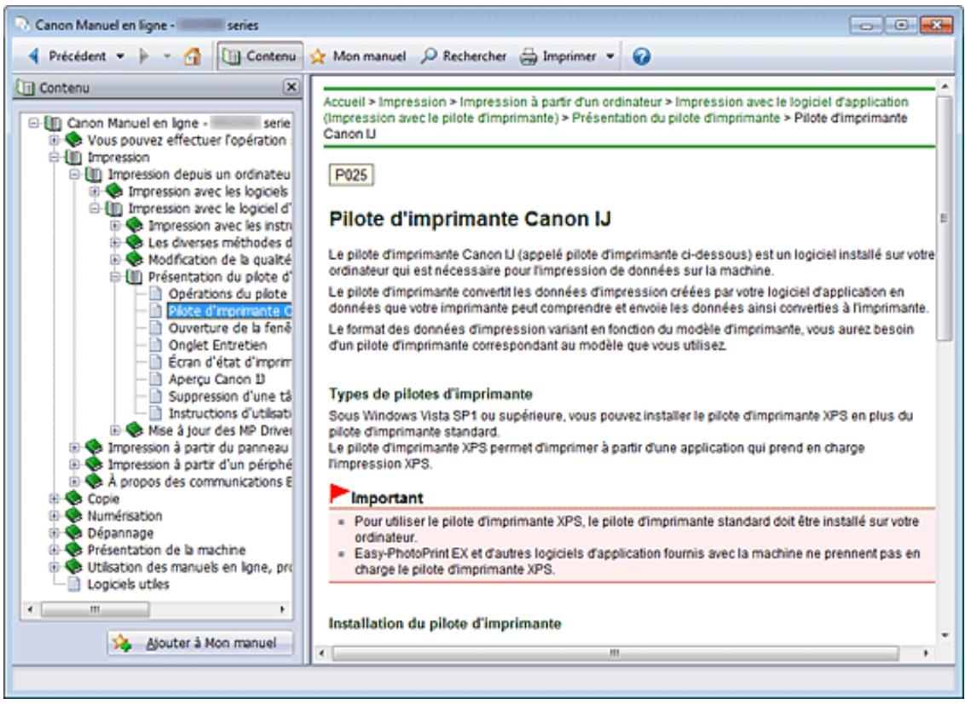This screenshot has height=704, width=965.
Task: Go to the home page icon
Action: click(x=193, y=56)
